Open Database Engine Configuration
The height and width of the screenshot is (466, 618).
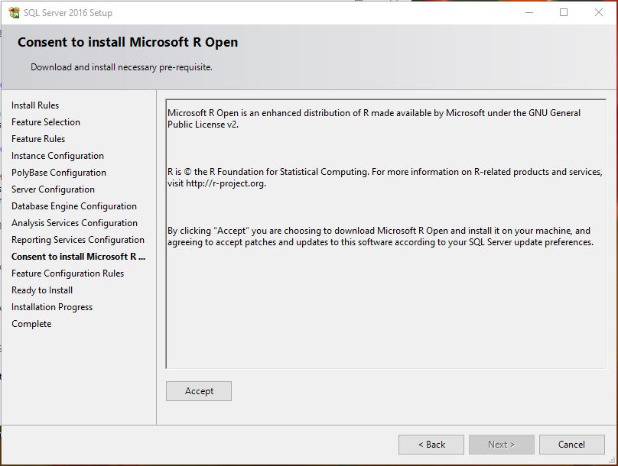(73, 205)
